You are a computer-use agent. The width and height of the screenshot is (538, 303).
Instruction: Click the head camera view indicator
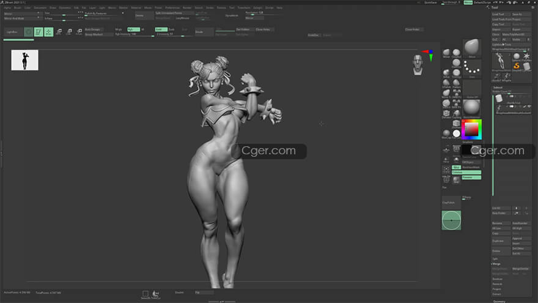point(418,65)
